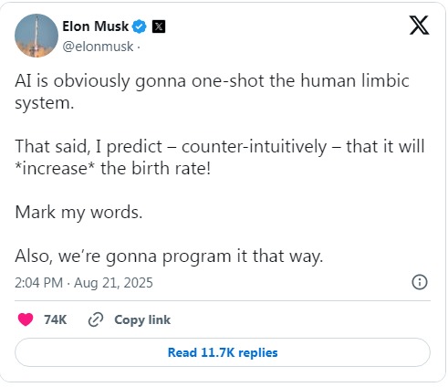
Task: Click the large X logo in corner
Action: click(x=419, y=26)
